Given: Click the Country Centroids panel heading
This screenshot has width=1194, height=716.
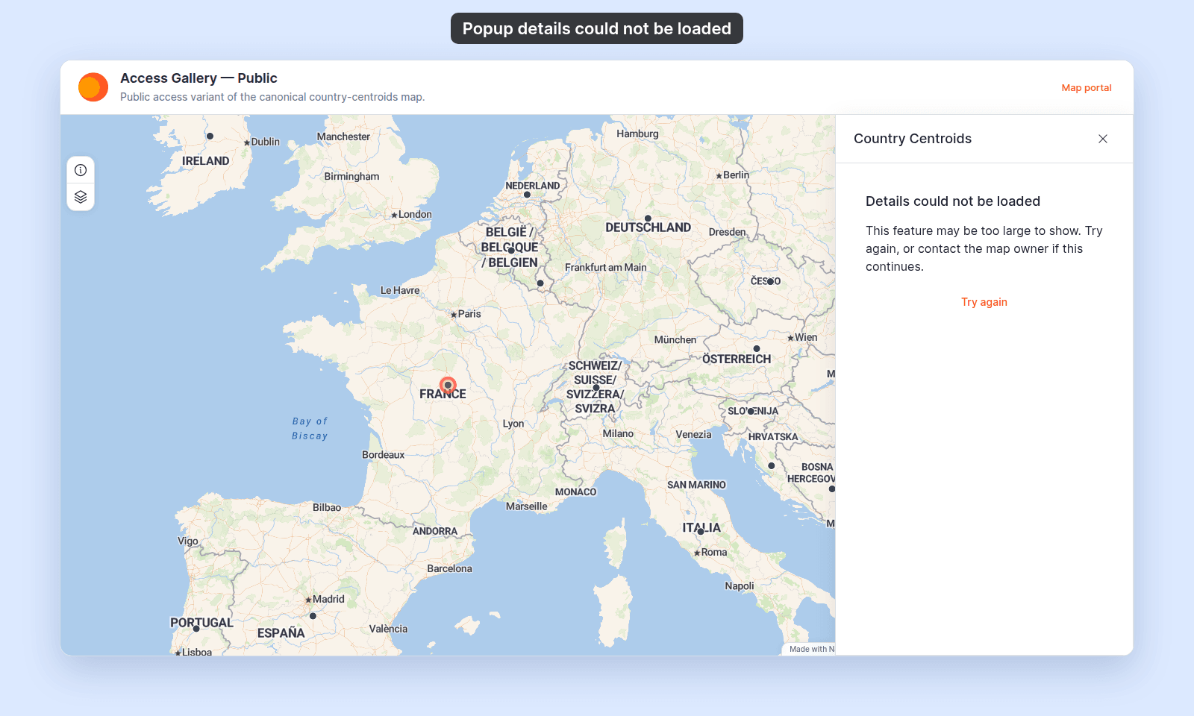Looking at the screenshot, I should point(913,139).
